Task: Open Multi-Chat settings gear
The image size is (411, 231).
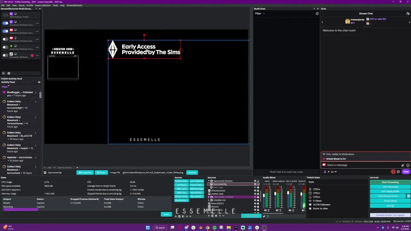Action: pyautogui.click(x=317, y=13)
